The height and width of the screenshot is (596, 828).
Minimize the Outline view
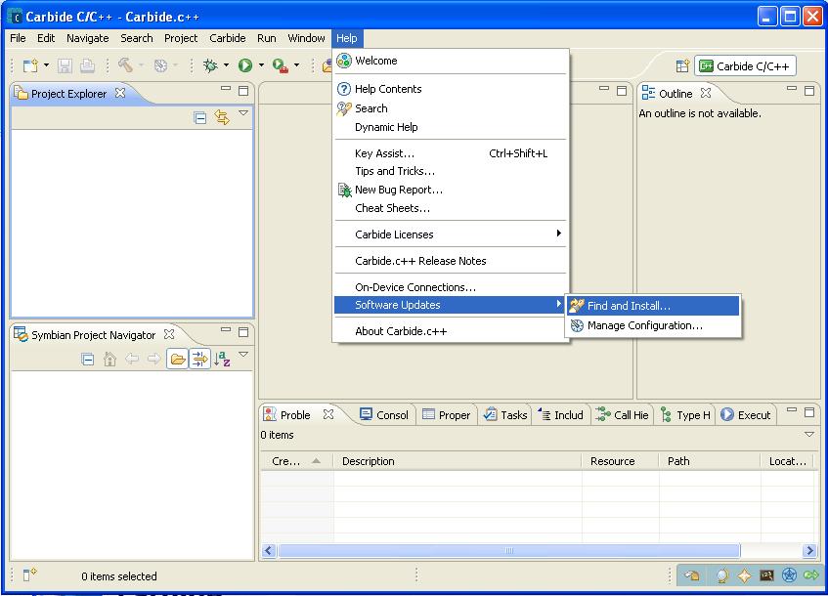click(x=792, y=89)
